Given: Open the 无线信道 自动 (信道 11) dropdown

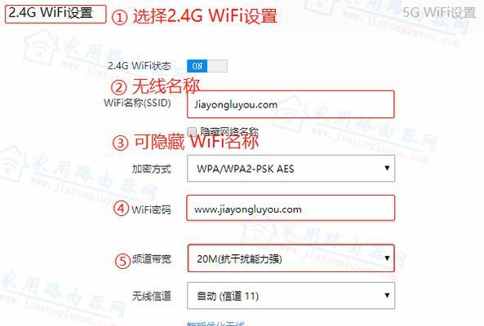Looking at the screenshot, I should [291, 296].
